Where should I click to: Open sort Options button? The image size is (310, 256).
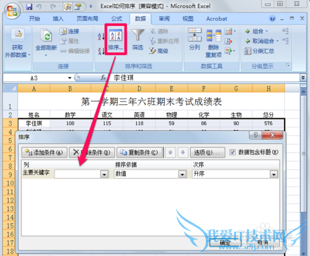208,152
